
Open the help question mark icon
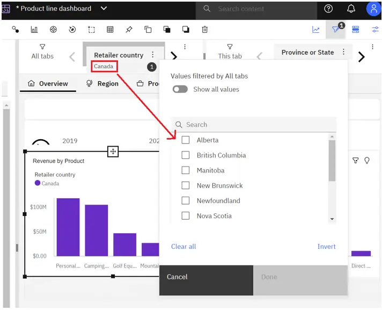tap(329, 9)
